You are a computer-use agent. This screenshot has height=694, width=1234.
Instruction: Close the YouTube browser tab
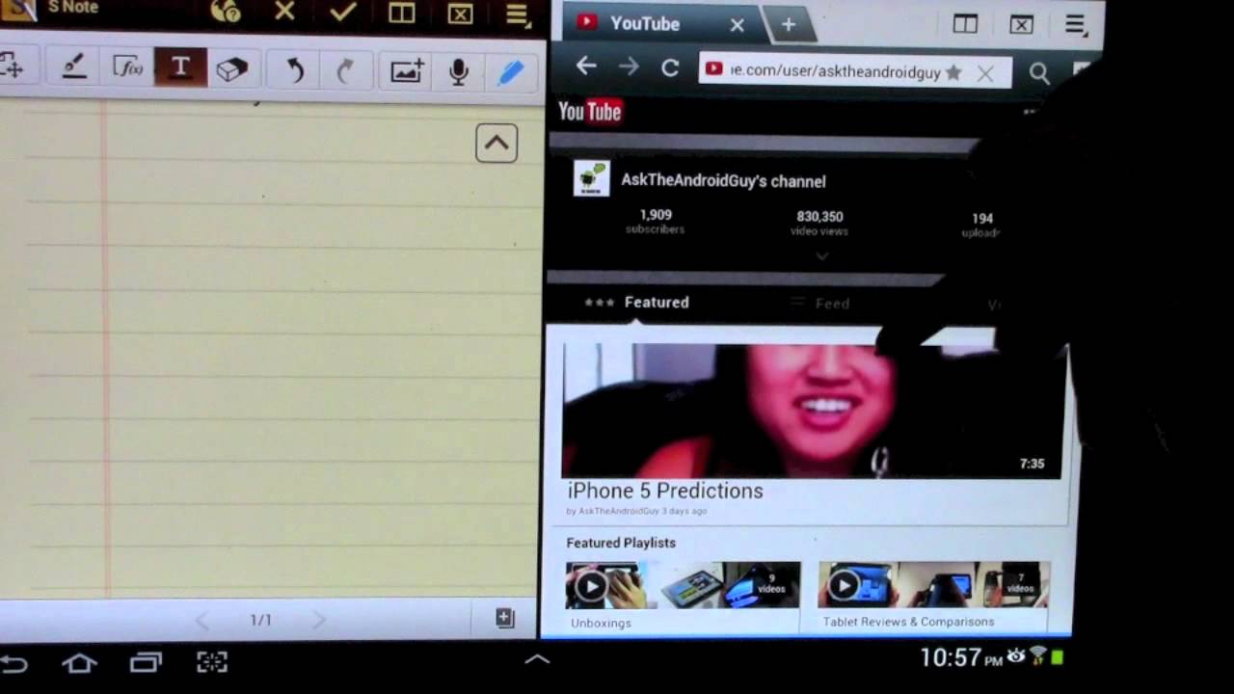(738, 26)
